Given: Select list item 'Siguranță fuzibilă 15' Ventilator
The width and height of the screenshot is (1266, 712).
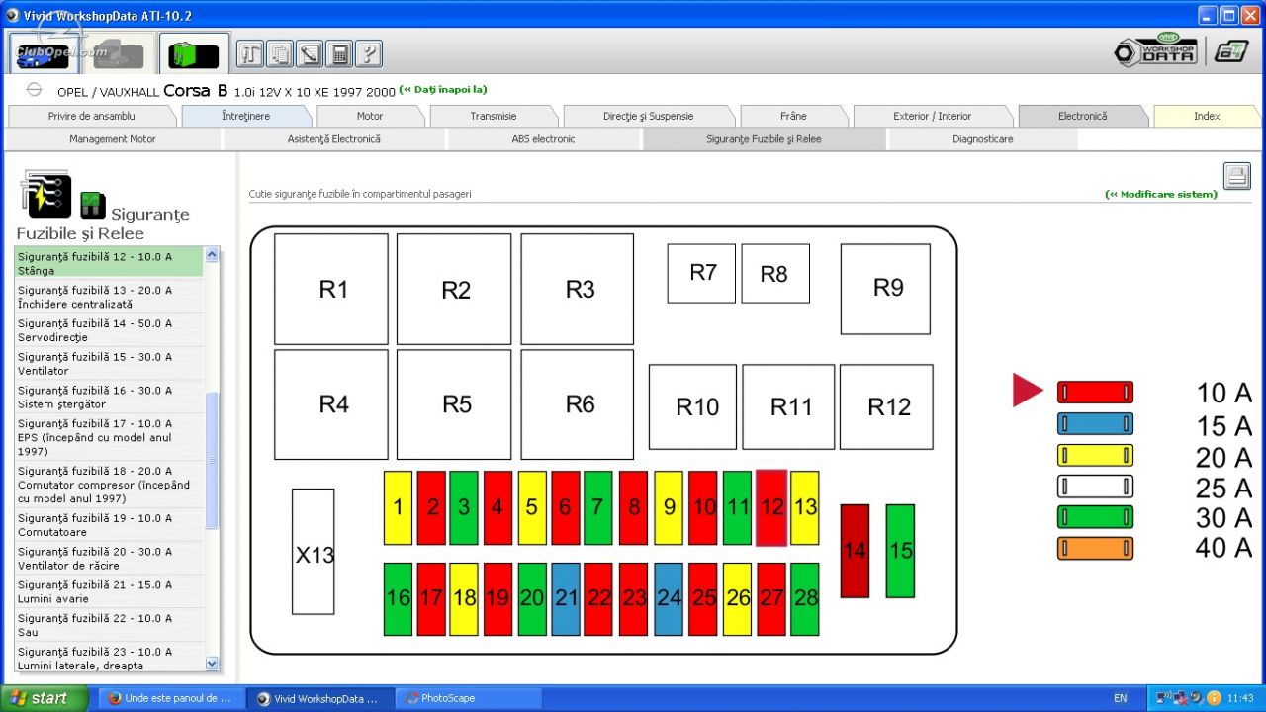Looking at the screenshot, I should point(109,364).
